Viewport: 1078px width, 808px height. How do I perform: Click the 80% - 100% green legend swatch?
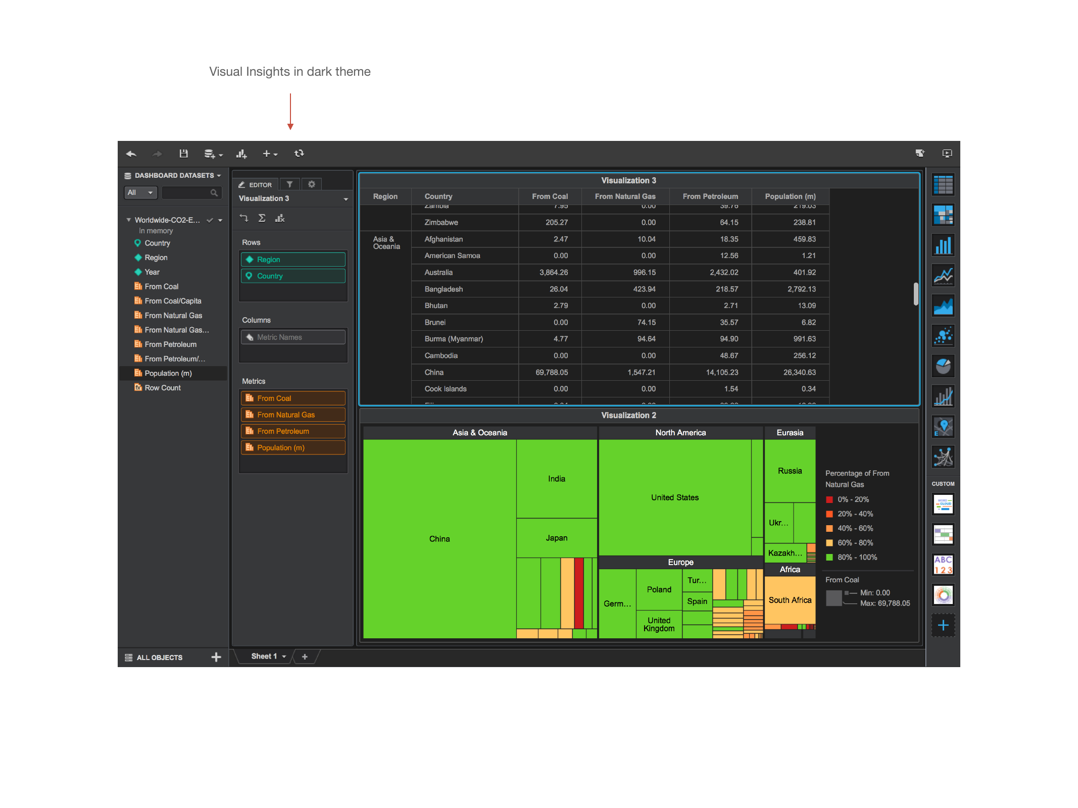click(829, 558)
